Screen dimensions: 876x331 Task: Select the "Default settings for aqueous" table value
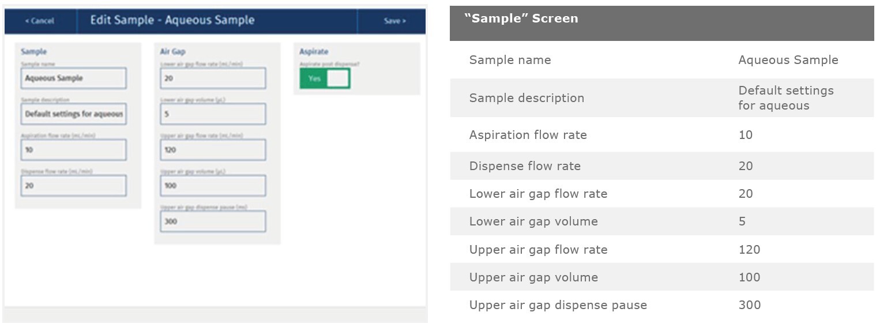tap(785, 98)
